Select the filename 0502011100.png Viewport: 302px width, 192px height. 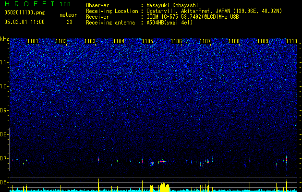tap(24, 13)
